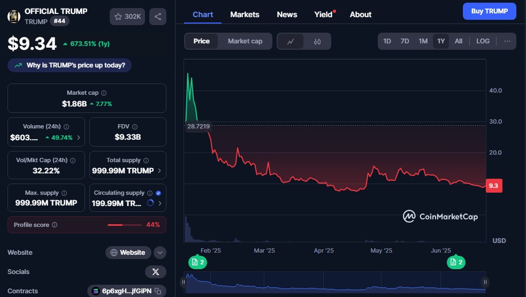
Task: Click the OFFICIAL TRUMP coin logo
Action: point(14,16)
